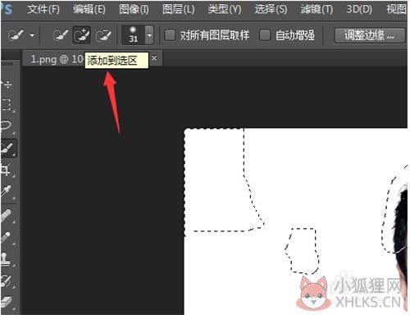Select the subtract from selection brush mode

pos(103,35)
